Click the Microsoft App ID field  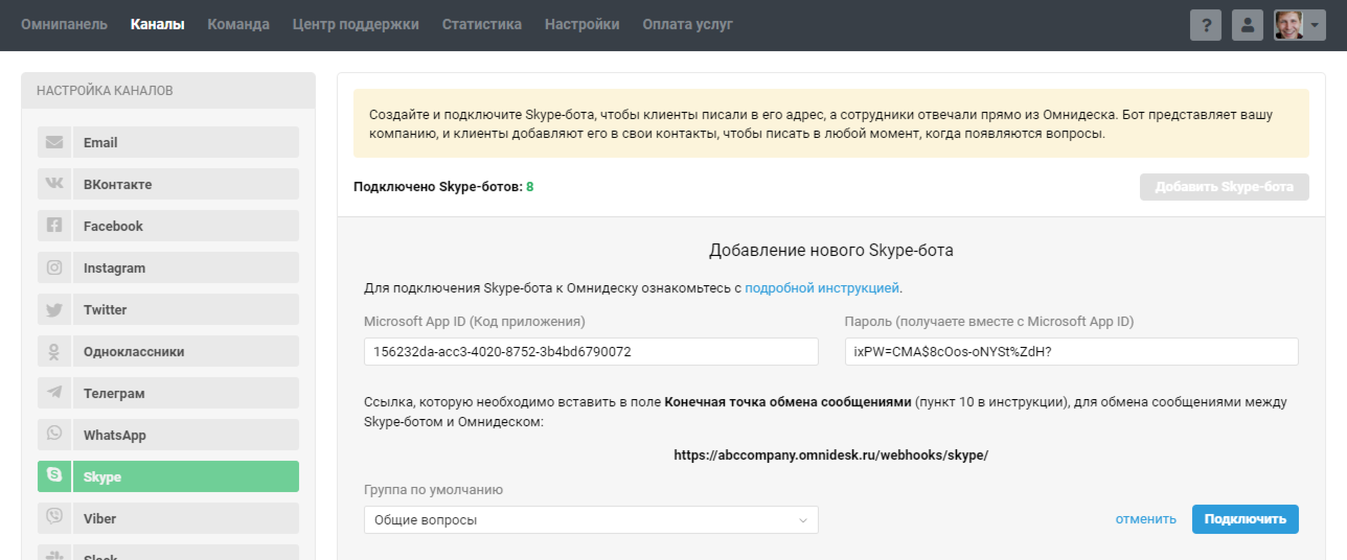591,352
